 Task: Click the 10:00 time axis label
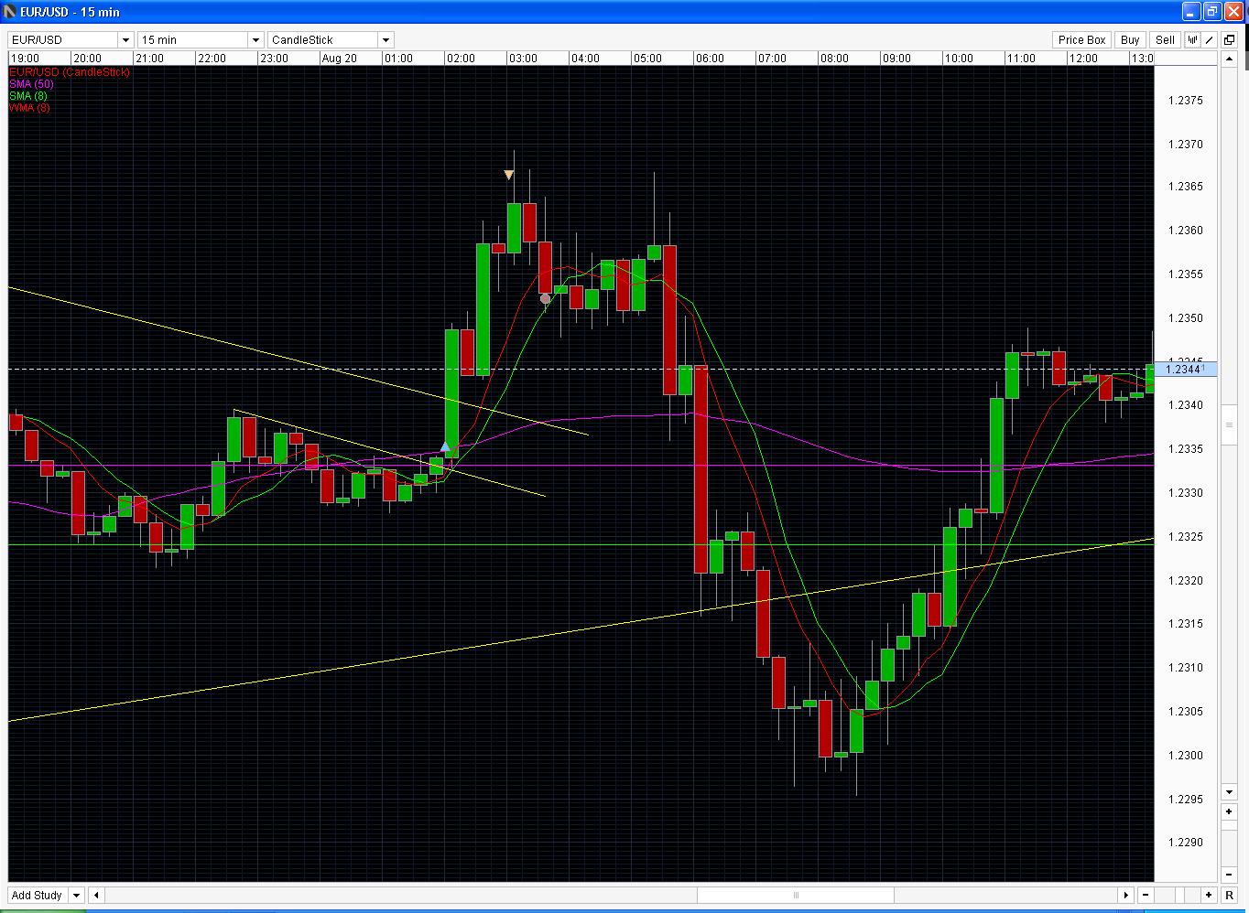(959, 58)
